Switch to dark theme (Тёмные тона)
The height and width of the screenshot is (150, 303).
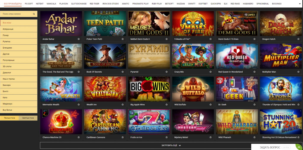pyautogui.click(x=9, y=118)
